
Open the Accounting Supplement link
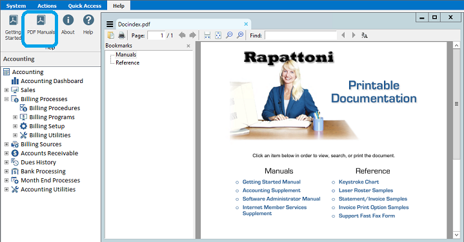(x=271, y=191)
